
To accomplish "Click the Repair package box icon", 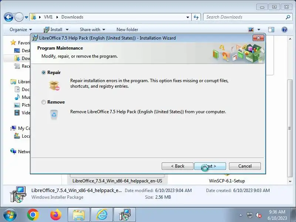I will [x=54, y=85].
